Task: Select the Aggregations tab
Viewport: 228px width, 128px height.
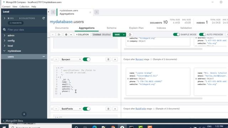Action: pyautogui.click(x=87, y=28)
